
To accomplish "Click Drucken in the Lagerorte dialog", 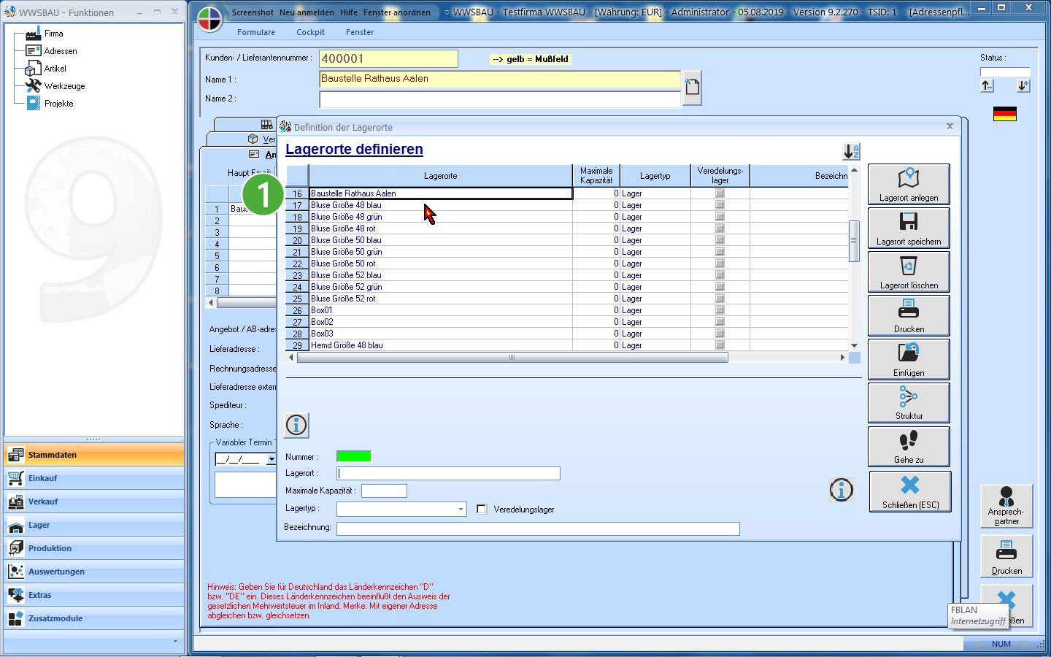I will coord(909,315).
